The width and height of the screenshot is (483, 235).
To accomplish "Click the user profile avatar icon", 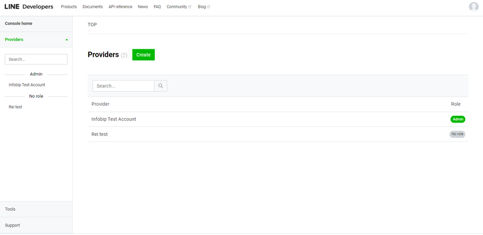I will (474, 6).
